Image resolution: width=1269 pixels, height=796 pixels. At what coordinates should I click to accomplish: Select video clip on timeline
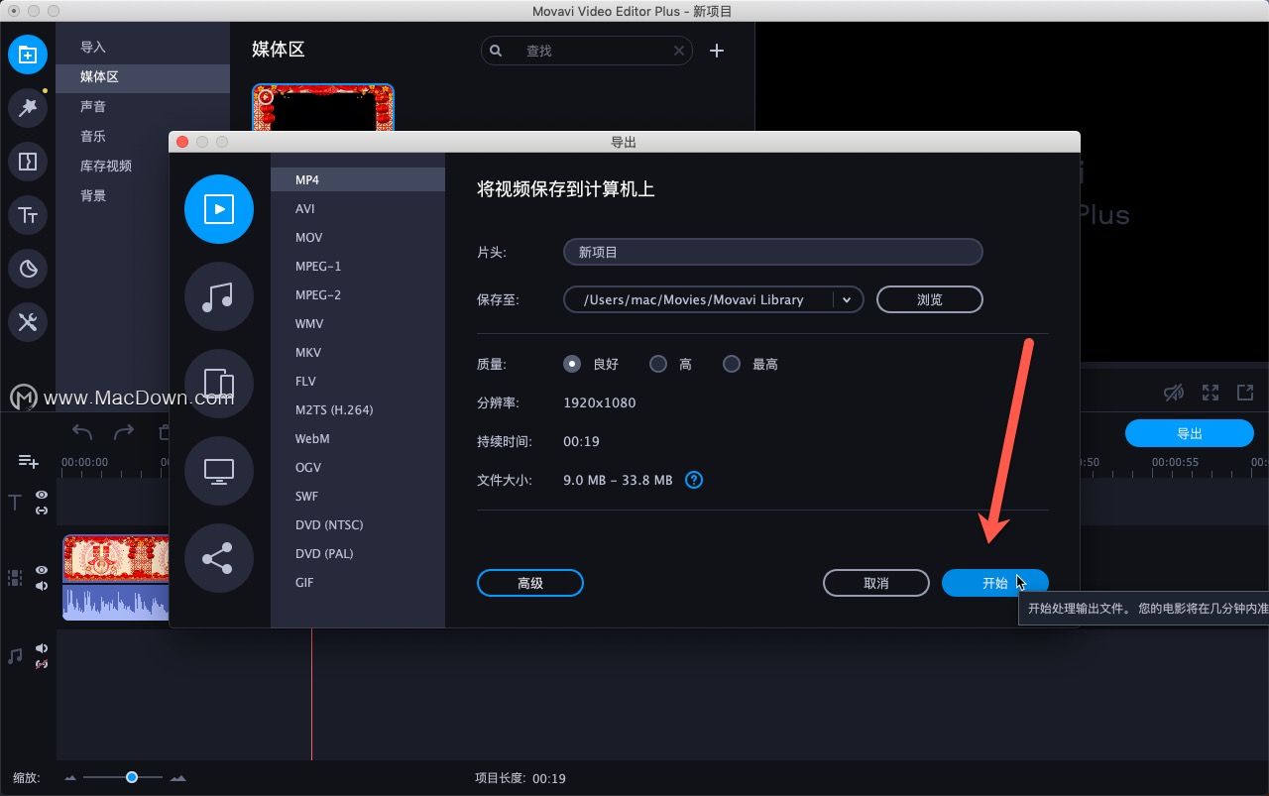pos(116,577)
